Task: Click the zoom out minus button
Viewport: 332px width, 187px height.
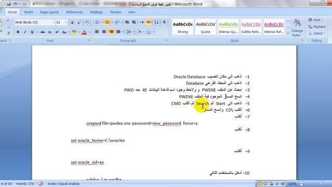Action: pyautogui.click(x=301, y=183)
